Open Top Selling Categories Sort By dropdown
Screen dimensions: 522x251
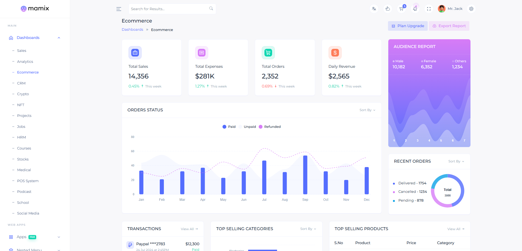point(308,229)
